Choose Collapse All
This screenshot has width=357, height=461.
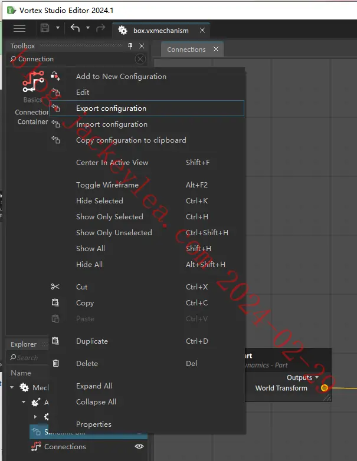click(146, 401)
